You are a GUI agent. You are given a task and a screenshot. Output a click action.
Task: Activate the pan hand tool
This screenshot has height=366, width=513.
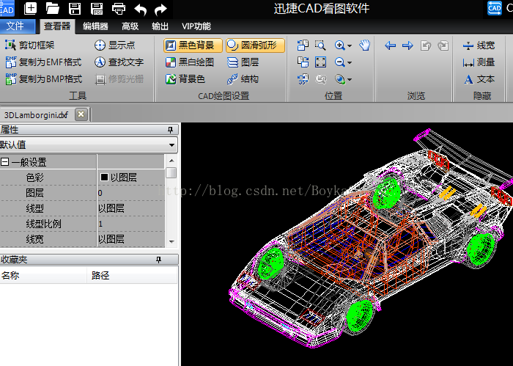364,45
